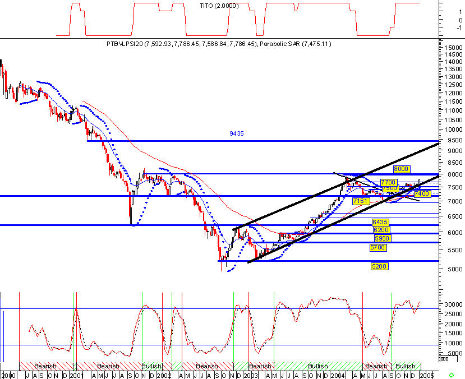The image size is (465, 379).
Task: Click the 30000 value on the oscillator axis
Action: pos(454,304)
